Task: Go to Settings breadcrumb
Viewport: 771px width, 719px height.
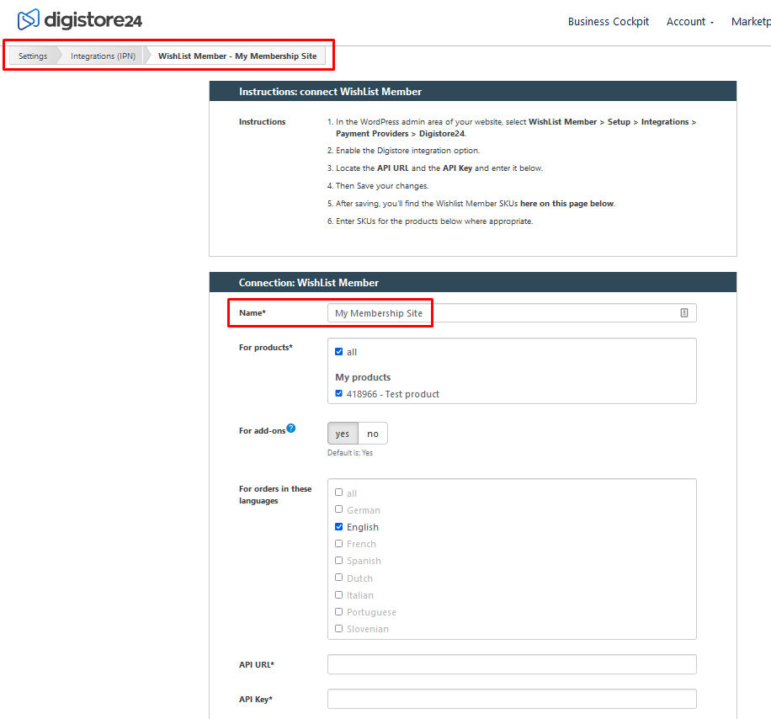Action: tap(33, 56)
